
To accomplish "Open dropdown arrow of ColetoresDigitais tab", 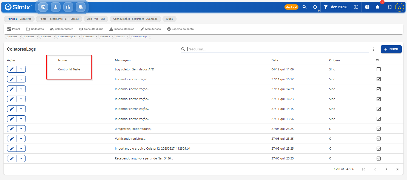I will click(79, 36).
